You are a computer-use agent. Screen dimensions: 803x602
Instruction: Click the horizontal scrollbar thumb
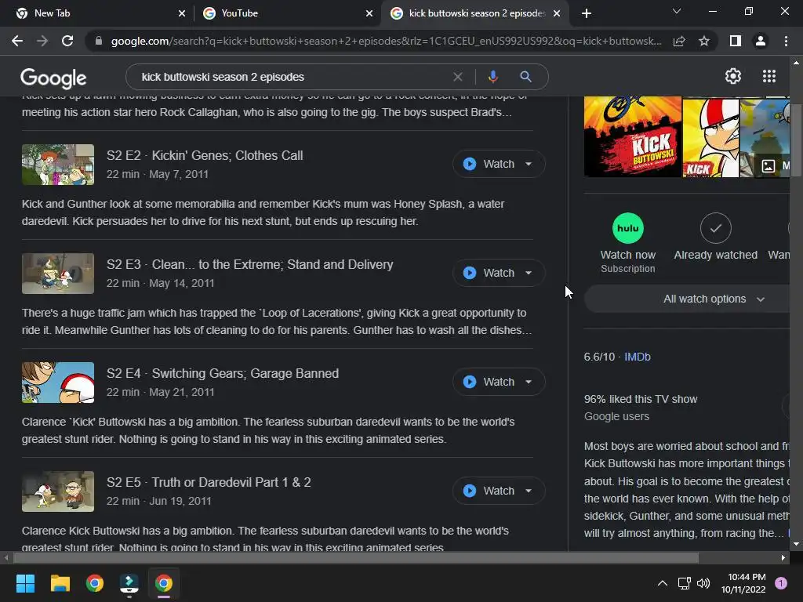click(356, 557)
